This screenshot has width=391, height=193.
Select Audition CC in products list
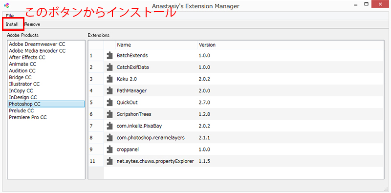coord(22,71)
